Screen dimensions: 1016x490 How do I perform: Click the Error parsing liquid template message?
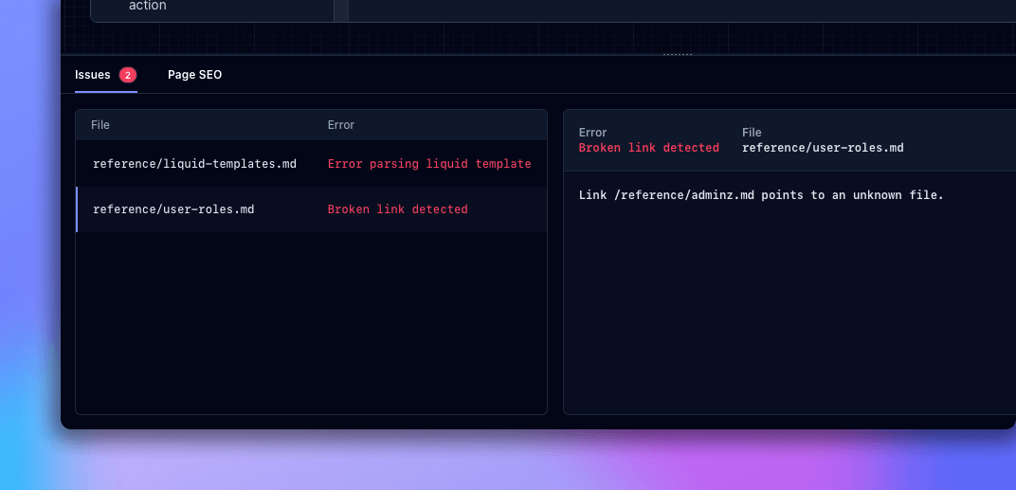click(429, 164)
